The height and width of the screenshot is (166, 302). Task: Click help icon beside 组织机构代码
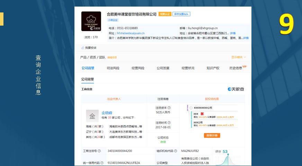point(176,151)
